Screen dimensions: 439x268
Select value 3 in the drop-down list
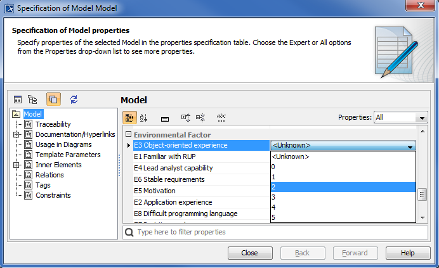point(343,197)
